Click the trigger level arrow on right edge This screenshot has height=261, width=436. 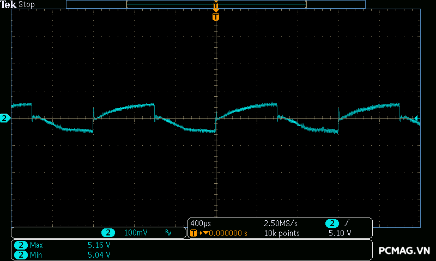(x=416, y=118)
